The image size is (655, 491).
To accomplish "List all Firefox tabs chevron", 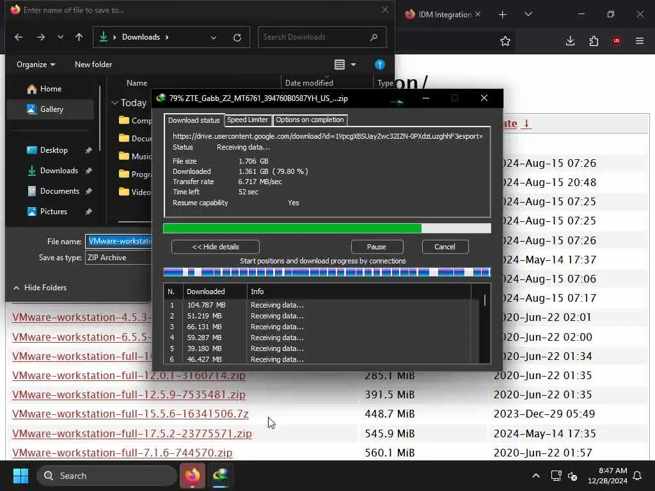I will point(528,15).
